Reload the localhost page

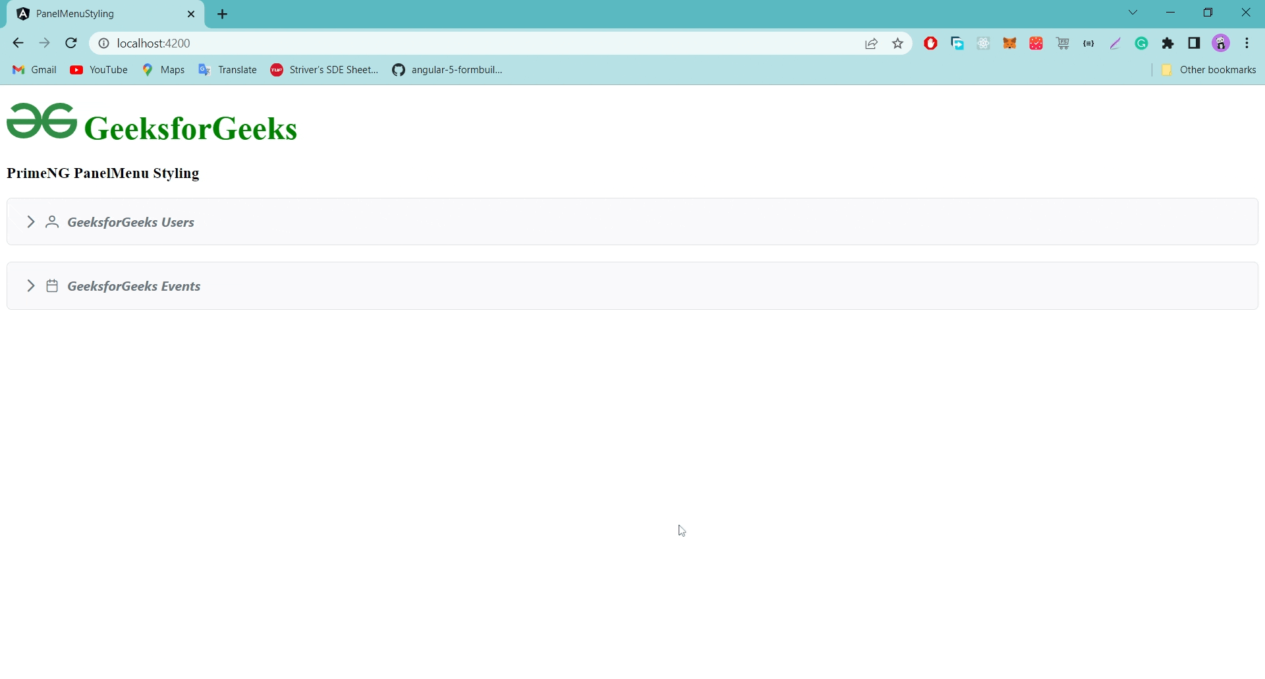tap(71, 44)
